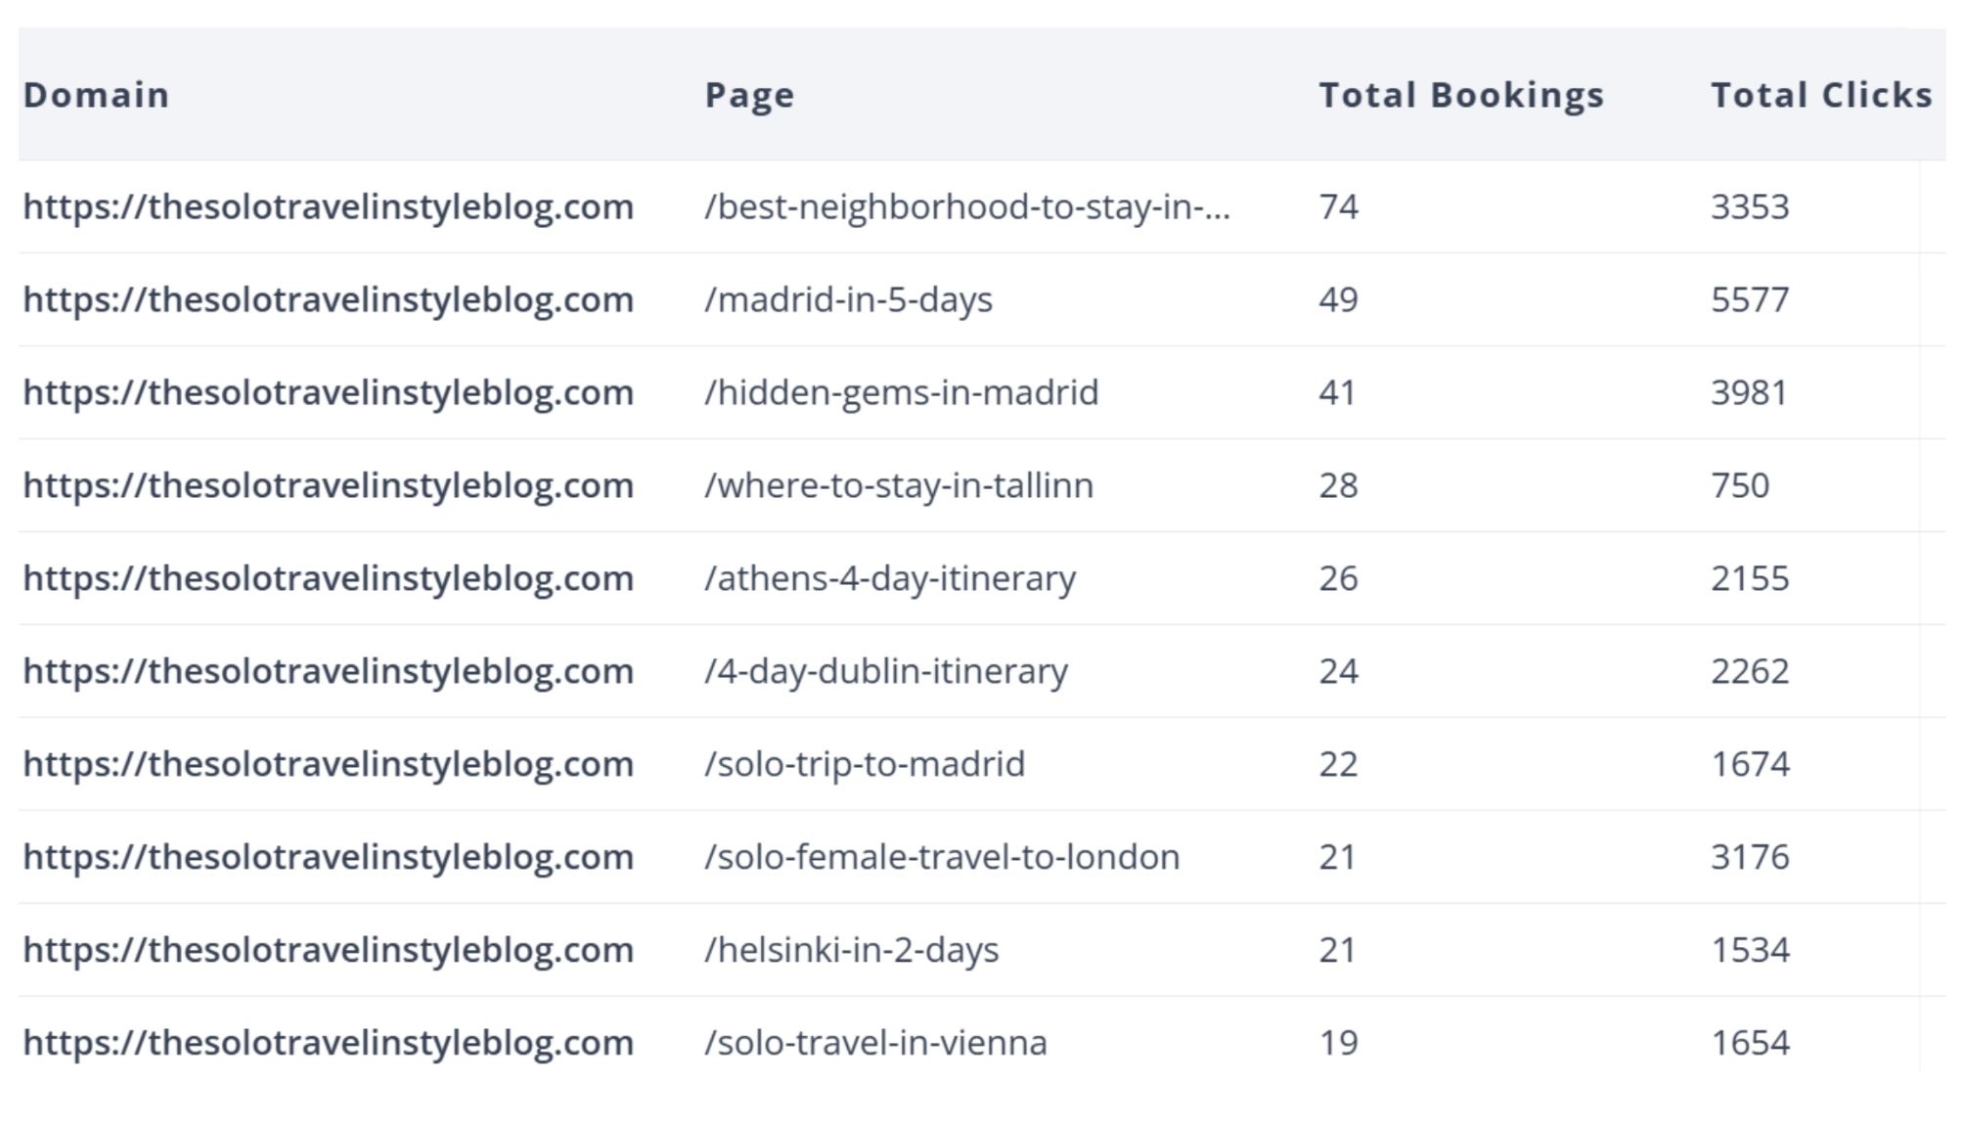The width and height of the screenshot is (1964, 1129).
Task: Sort by the Domain column header
Action: pos(96,95)
